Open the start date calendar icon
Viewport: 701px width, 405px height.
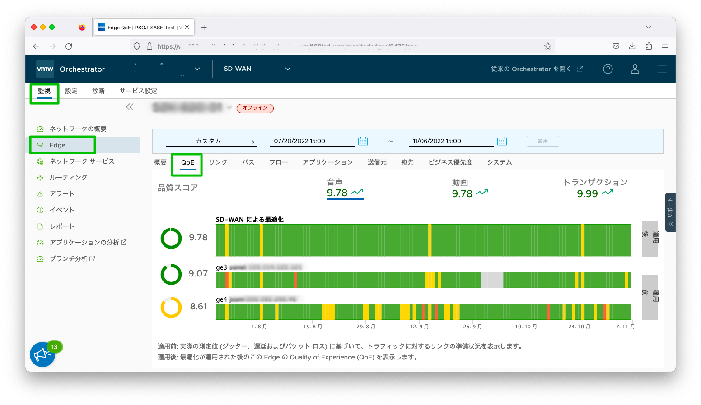pos(363,141)
